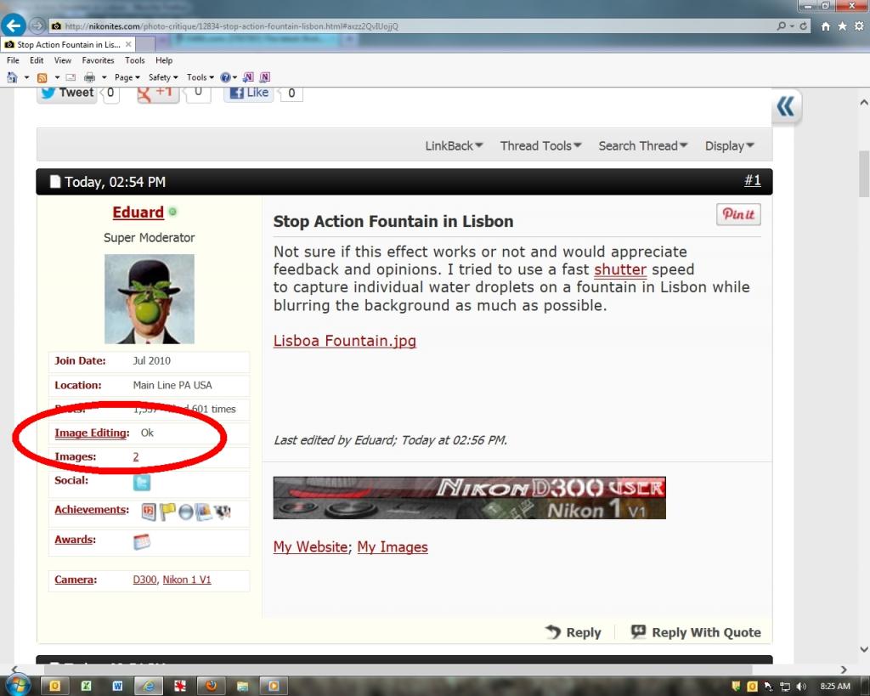Click the RSS feeds icon in toolbar
Image resolution: width=870 pixels, height=696 pixels.
(42, 77)
